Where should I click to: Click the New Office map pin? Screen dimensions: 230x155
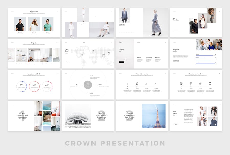pos(82,55)
